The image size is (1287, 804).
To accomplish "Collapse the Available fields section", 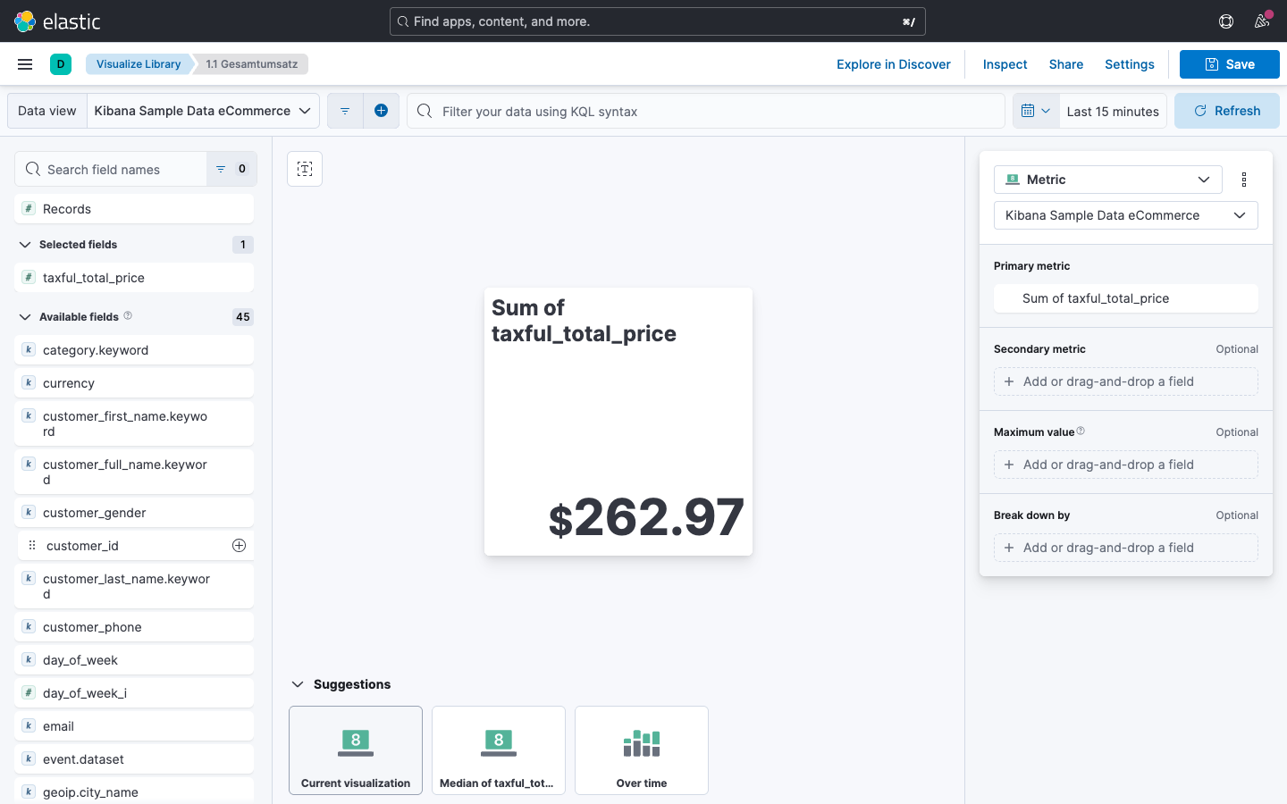I will tap(25, 317).
